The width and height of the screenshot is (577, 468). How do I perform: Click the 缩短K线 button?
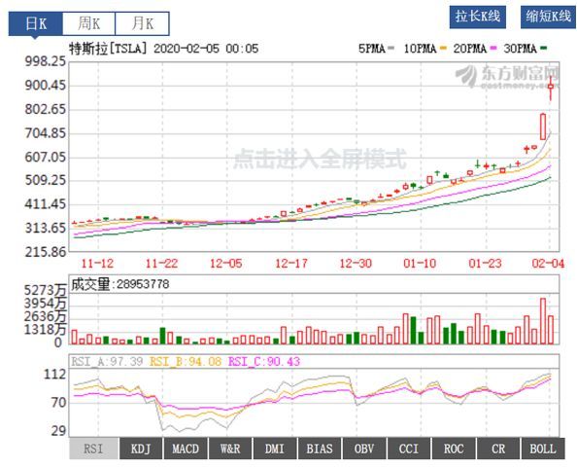coord(548,17)
